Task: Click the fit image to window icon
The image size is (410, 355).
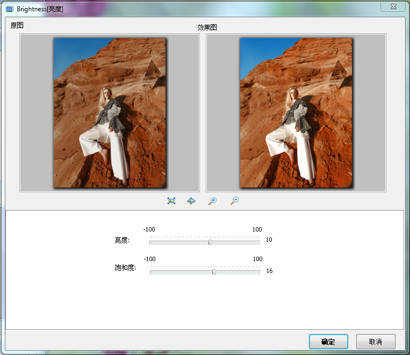Action: tap(171, 201)
